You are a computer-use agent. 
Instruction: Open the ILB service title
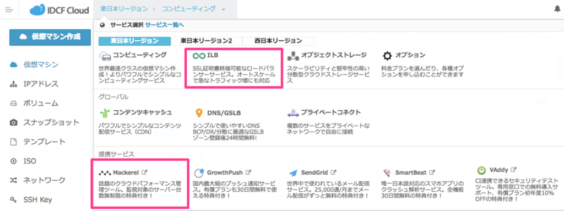click(x=213, y=56)
